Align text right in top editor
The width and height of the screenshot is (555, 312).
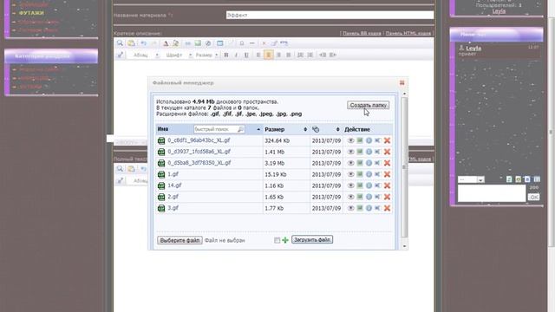pos(278,55)
